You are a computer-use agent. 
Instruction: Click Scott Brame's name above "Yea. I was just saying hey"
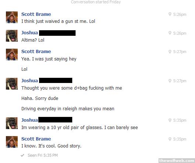(36, 52)
